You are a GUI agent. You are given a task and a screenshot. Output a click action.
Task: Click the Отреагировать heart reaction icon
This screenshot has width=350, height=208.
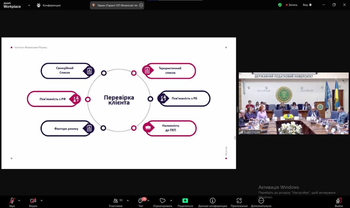pos(162,201)
